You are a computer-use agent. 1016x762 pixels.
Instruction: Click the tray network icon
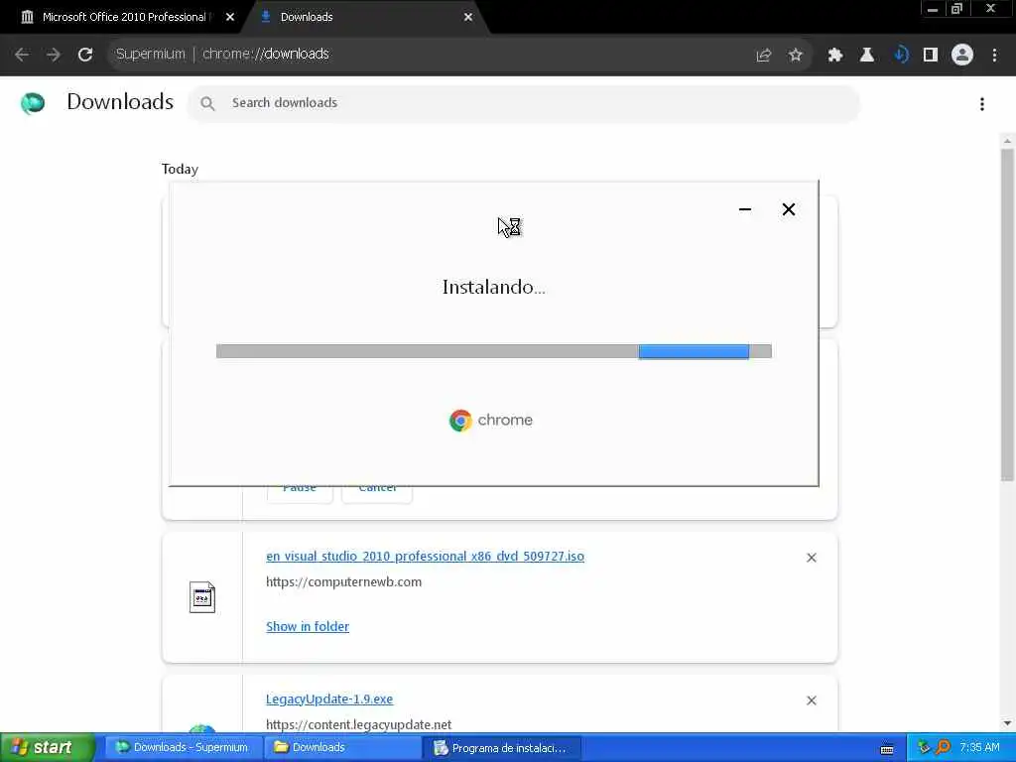924,748
